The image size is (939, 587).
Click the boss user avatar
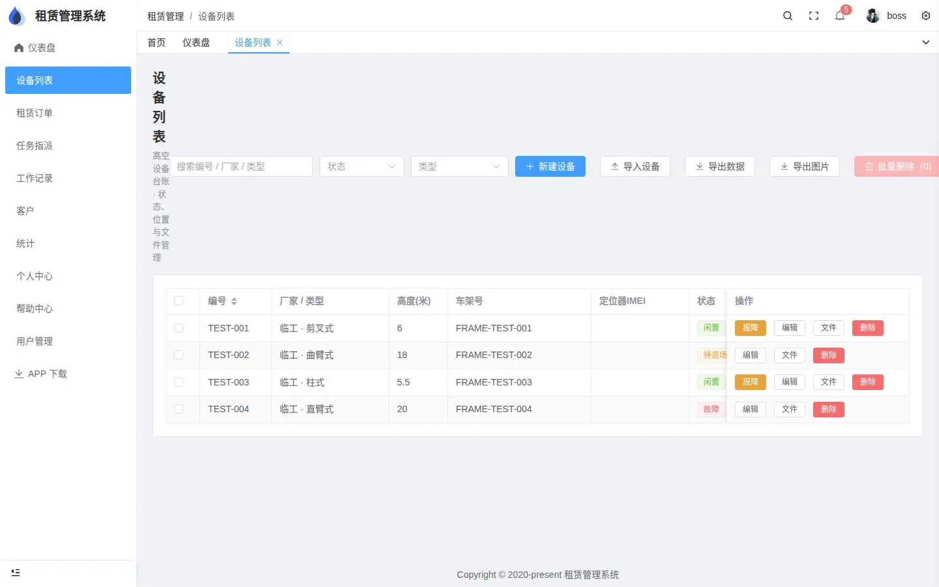873,16
